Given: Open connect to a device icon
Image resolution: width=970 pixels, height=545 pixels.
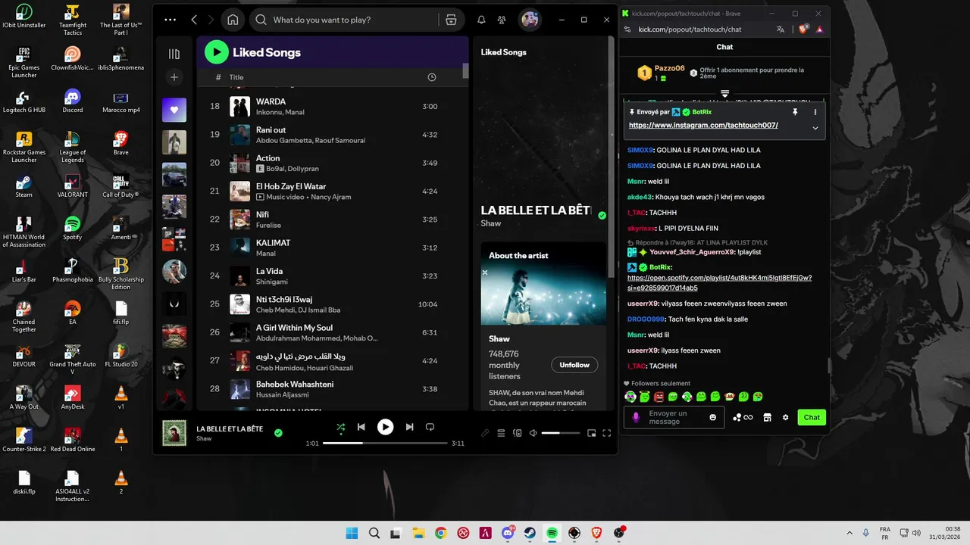Looking at the screenshot, I should [x=518, y=433].
